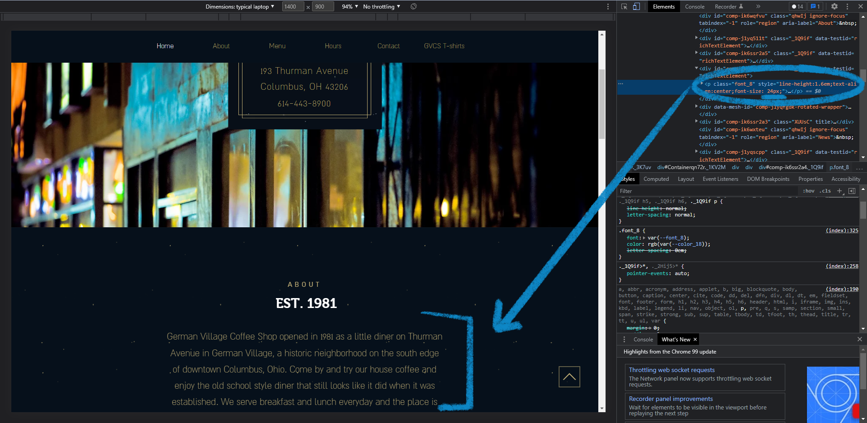867x423 pixels.
Task: Open the (index):258 source link
Action: (842, 266)
